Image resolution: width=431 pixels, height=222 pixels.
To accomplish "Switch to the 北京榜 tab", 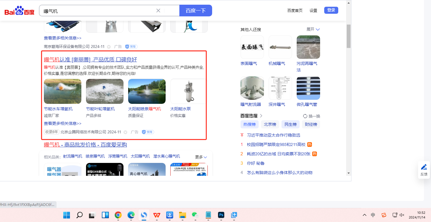I will pyautogui.click(x=270, y=124).
